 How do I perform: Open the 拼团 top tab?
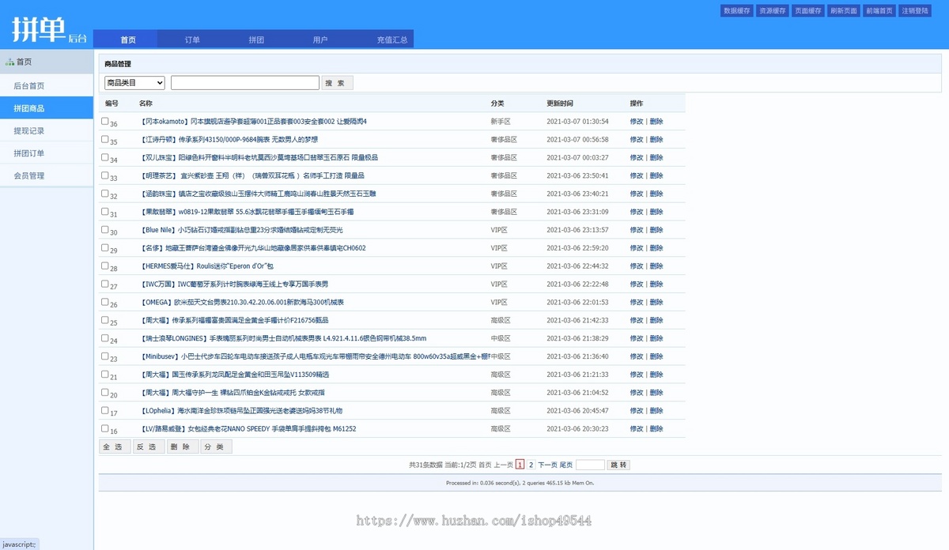[256, 40]
